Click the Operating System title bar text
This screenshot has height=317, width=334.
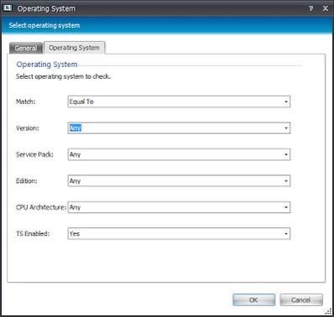[x=46, y=8]
